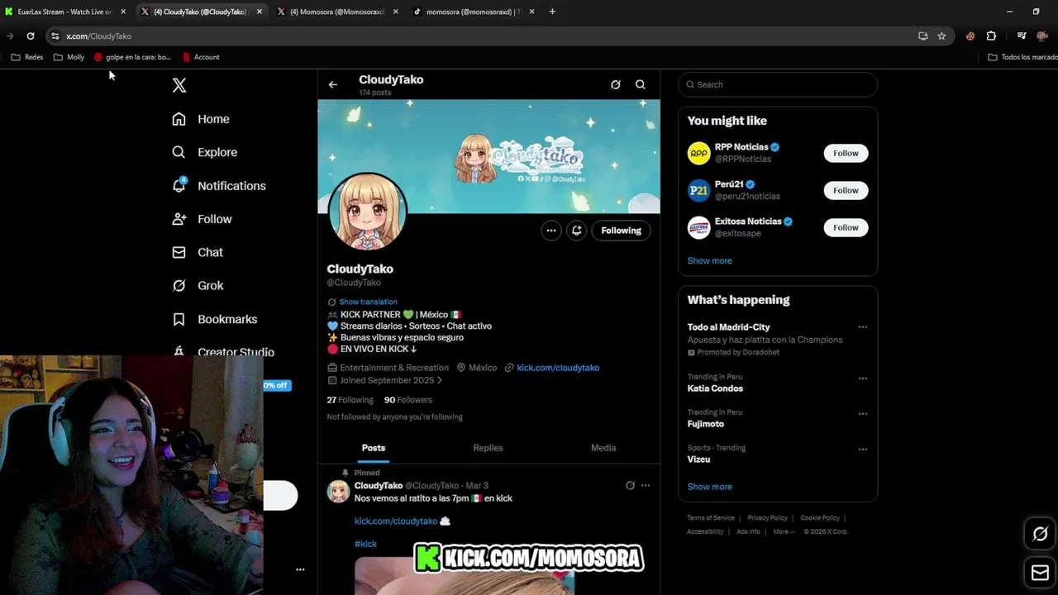The width and height of the screenshot is (1058, 595).
Task: Open profile more options ellipsis button
Action: (550, 231)
